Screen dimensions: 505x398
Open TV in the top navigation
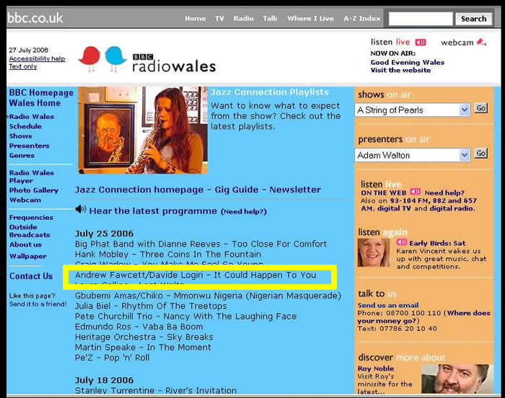point(219,19)
